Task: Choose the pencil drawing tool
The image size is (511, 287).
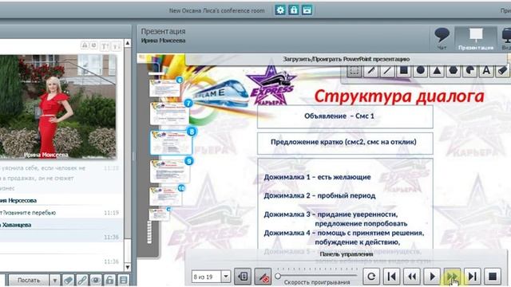Action: (370, 71)
